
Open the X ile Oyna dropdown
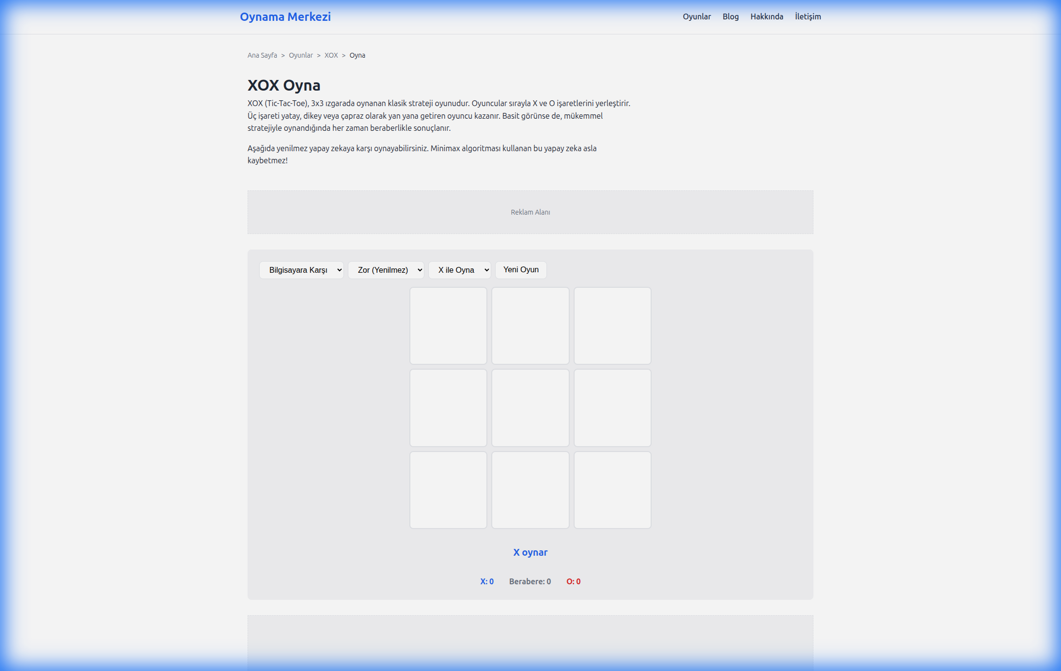pos(459,270)
